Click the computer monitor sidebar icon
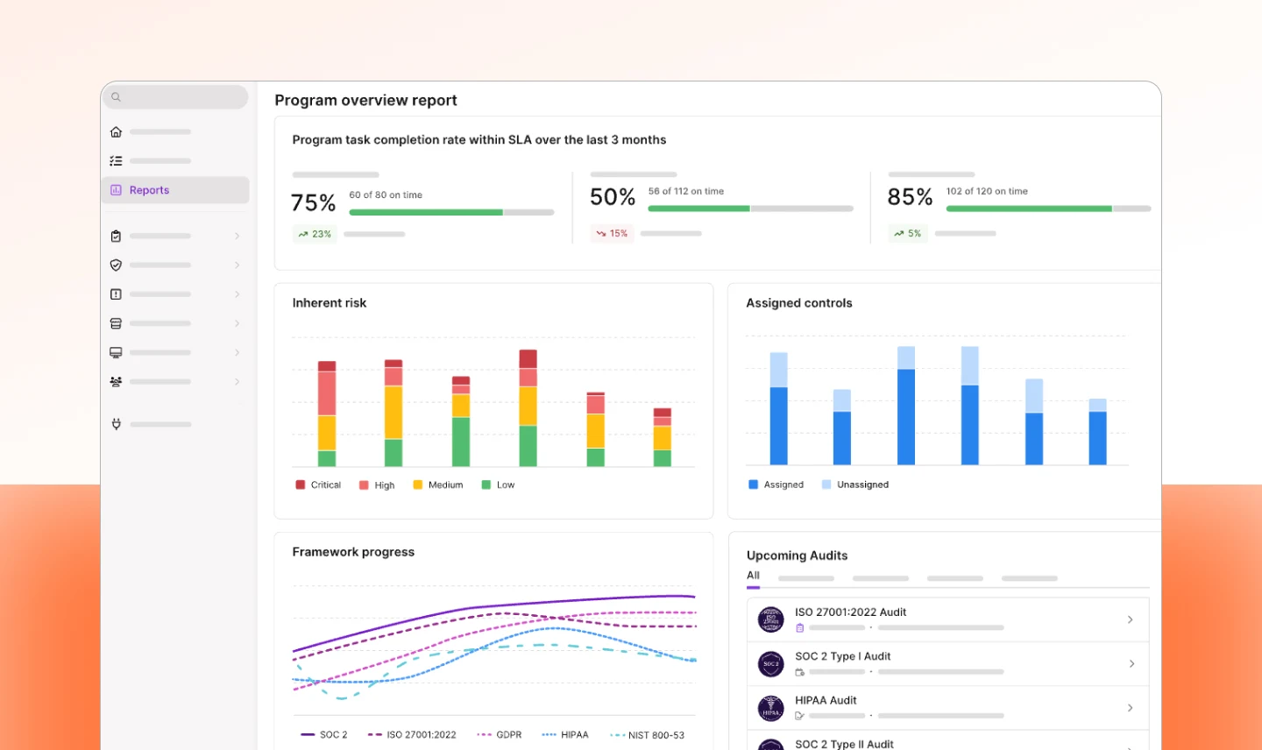This screenshot has width=1262, height=750. (x=116, y=353)
